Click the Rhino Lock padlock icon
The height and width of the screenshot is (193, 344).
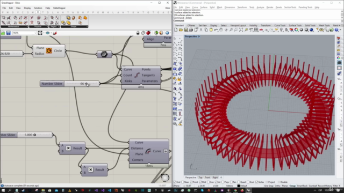[286, 30]
